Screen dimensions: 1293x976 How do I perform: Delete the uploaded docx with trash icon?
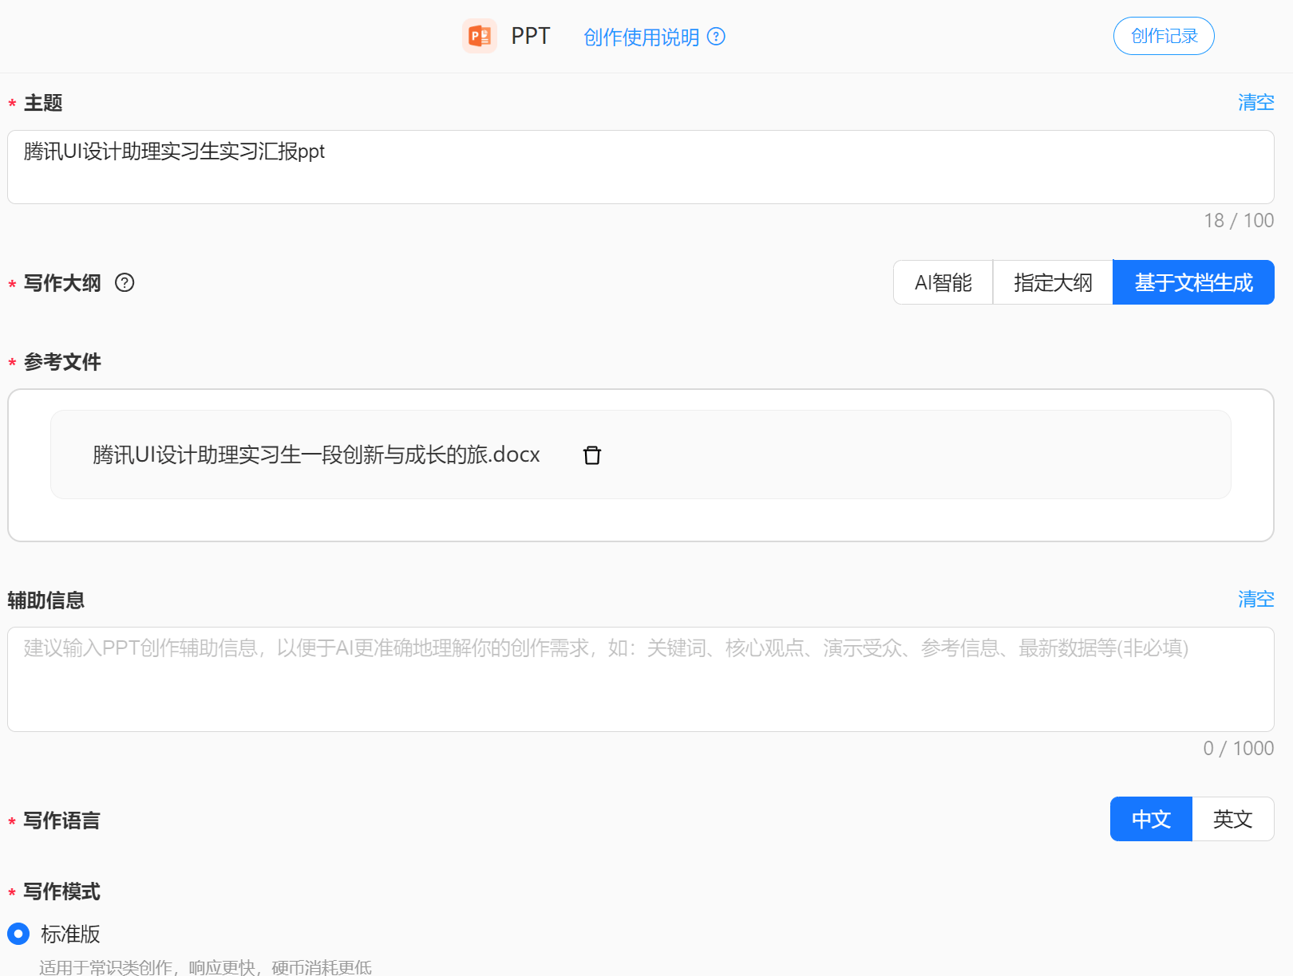tap(592, 455)
